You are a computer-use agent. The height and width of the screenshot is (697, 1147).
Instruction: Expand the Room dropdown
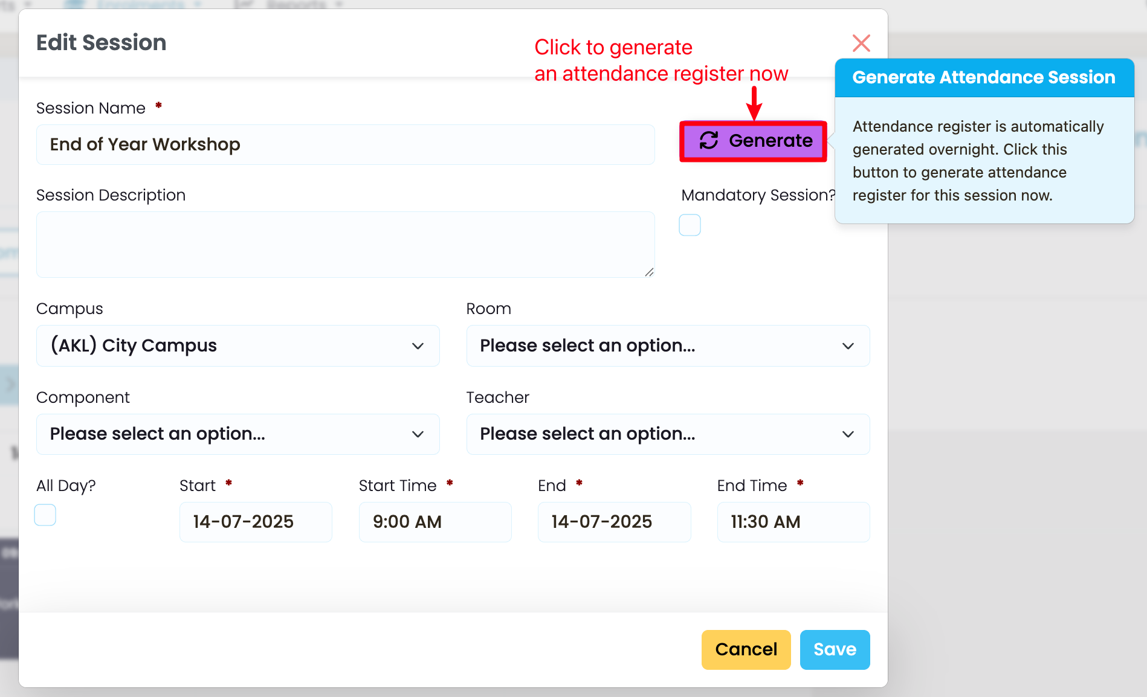pyautogui.click(x=667, y=346)
